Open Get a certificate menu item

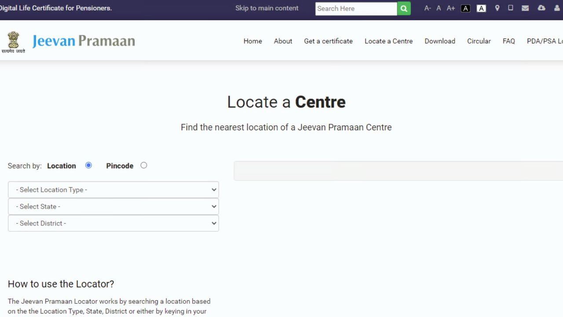(x=328, y=41)
